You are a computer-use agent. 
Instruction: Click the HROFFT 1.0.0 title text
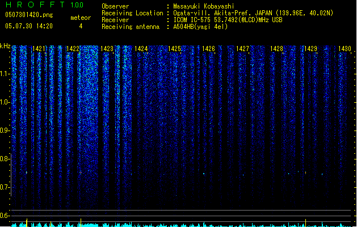pyautogui.click(x=44, y=5)
